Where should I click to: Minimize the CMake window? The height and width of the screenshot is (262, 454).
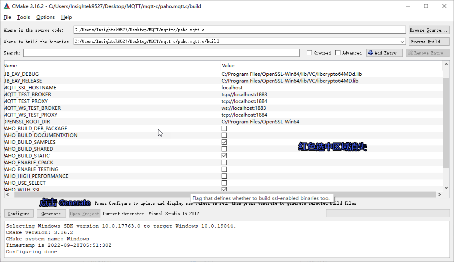click(x=408, y=6)
